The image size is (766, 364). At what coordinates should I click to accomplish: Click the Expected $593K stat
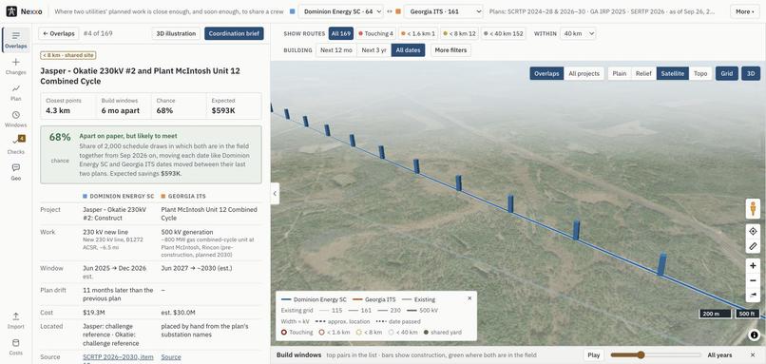pyautogui.click(x=234, y=106)
